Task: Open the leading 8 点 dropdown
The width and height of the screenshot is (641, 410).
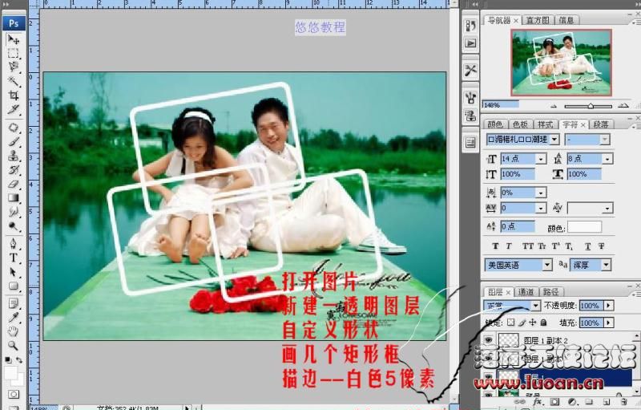Action: (607, 159)
